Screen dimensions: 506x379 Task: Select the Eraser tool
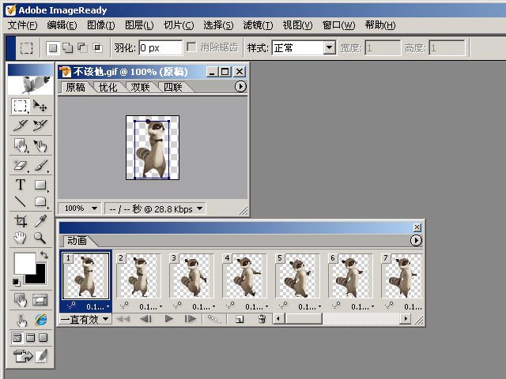(x=20, y=165)
